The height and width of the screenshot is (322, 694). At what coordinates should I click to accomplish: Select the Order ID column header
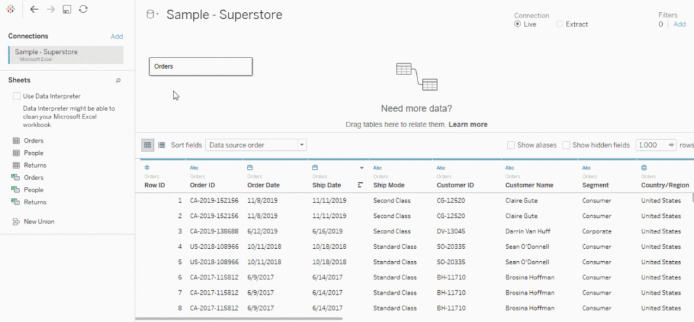[x=202, y=185]
